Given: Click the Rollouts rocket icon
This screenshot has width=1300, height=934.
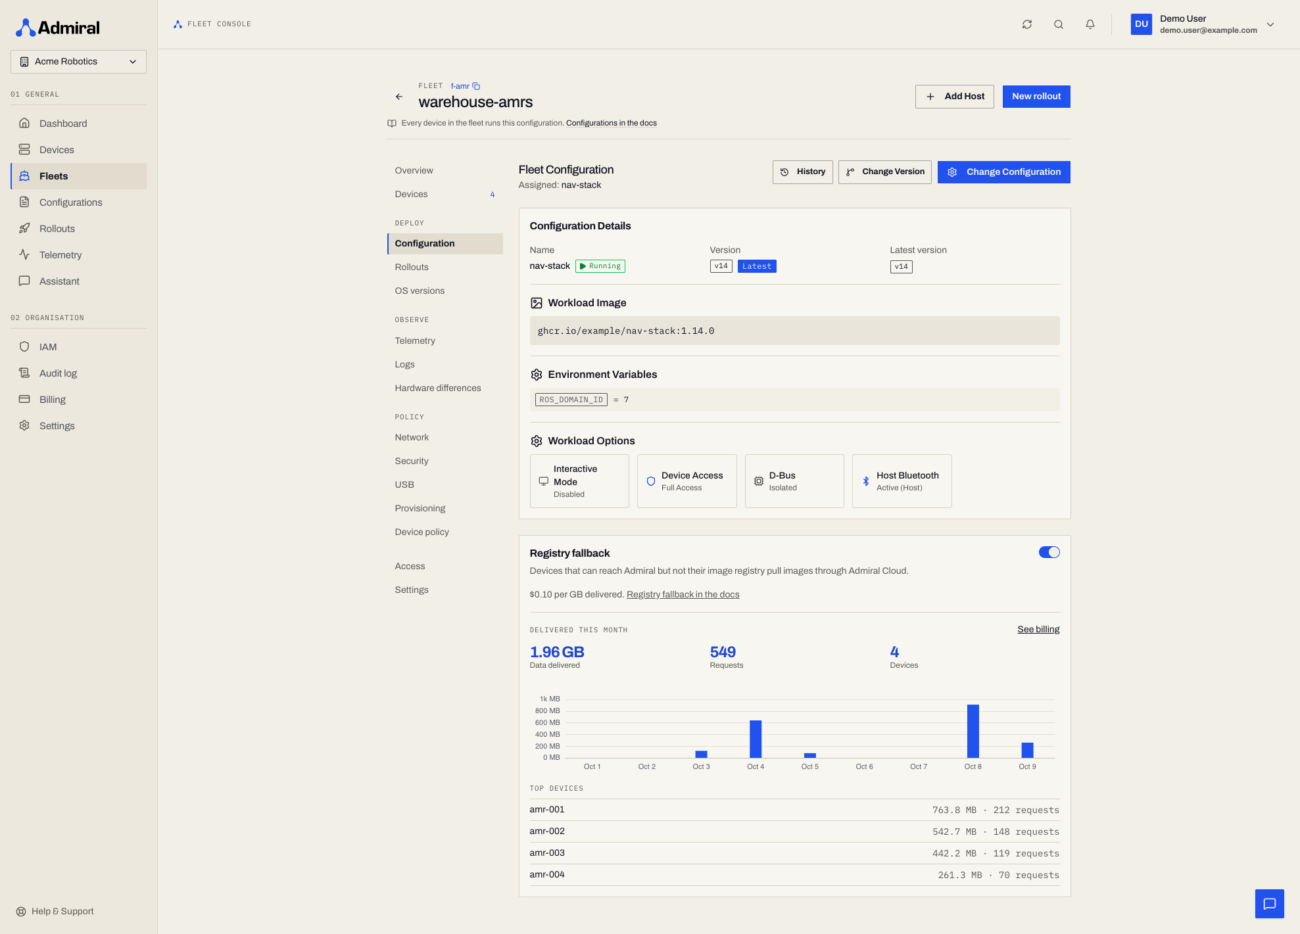Looking at the screenshot, I should [x=24, y=228].
